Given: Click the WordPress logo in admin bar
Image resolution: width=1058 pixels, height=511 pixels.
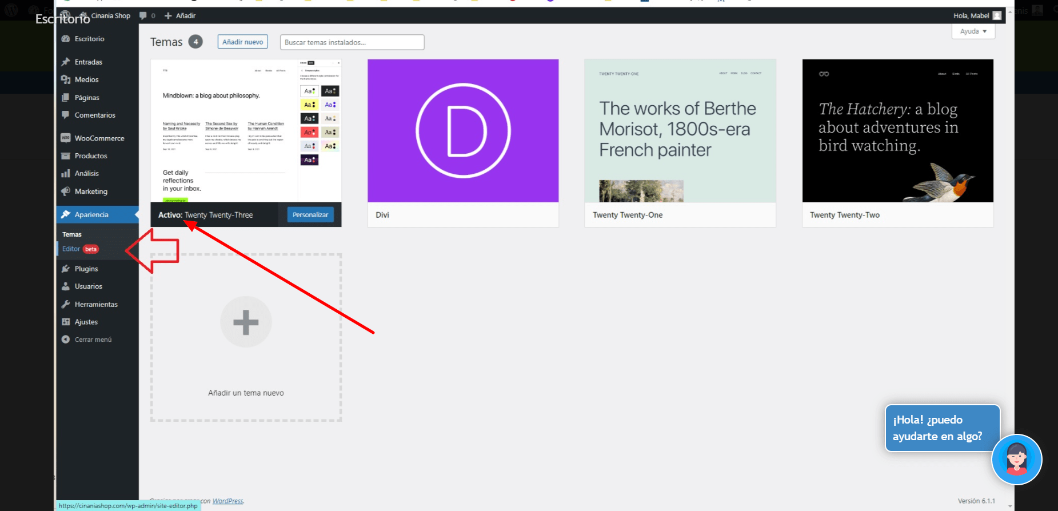Looking at the screenshot, I should point(66,15).
